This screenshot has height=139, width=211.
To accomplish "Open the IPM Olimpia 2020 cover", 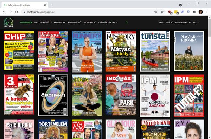I will (155, 96).
